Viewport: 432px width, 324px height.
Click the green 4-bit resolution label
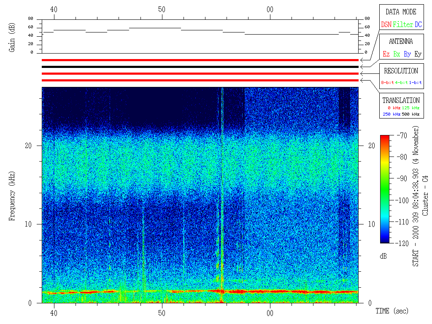point(402,83)
